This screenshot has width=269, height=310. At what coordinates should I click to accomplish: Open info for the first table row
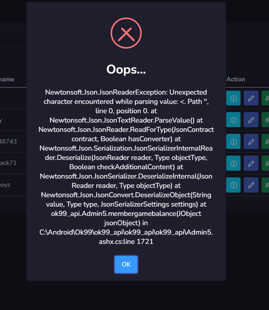click(x=234, y=98)
